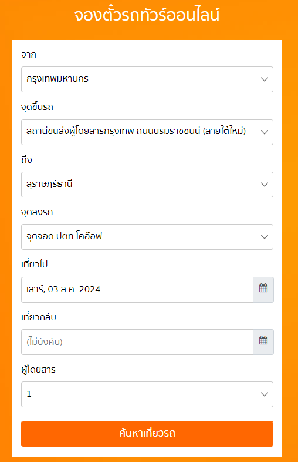Expand the origin province dropdown กรุงเทพมหานคร
Viewport: 298px width, 462px height.
coord(147,79)
